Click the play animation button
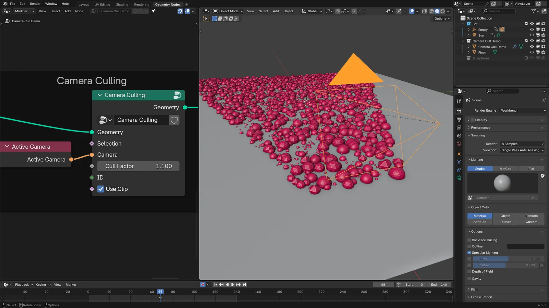Screen dimensions: 549x308 (233, 285)
